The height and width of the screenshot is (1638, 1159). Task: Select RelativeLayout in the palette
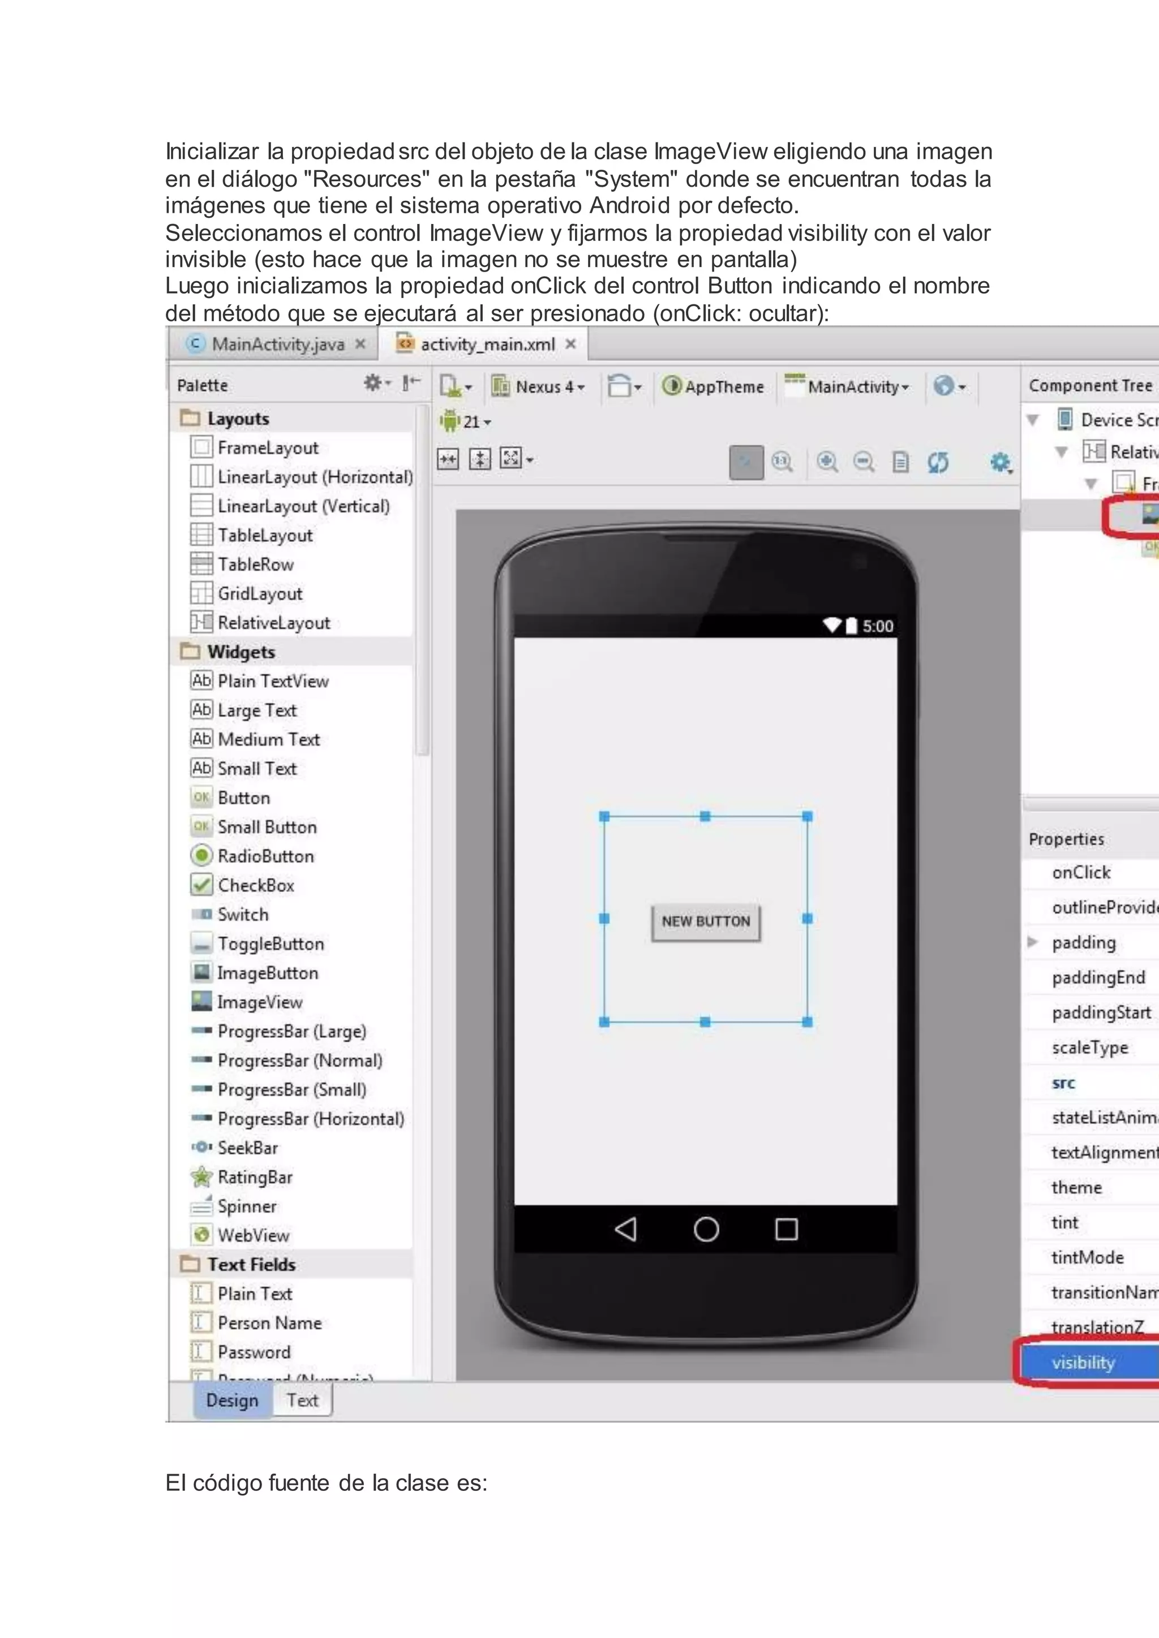point(260,623)
